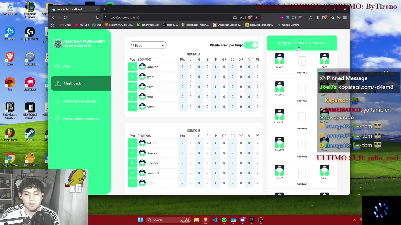Viewport: 401px width, 225px height.
Task: Open FL Studio 21 desktop shortcut
Action: tap(10, 134)
